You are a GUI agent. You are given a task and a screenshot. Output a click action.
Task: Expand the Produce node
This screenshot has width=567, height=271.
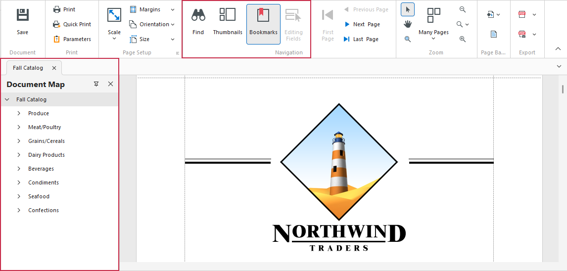[19, 113]
